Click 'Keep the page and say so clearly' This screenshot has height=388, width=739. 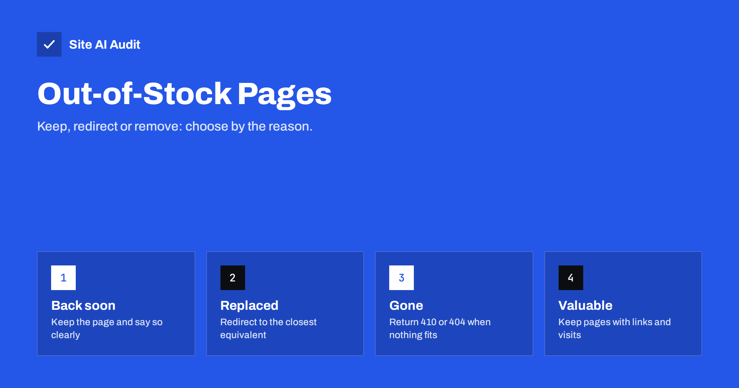pos(107,328)
